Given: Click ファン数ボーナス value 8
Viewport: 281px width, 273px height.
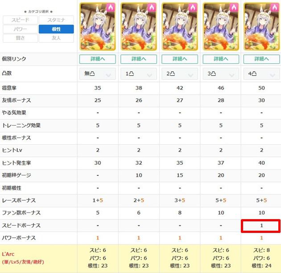Looking at the screenshot, I should (180, 213).
